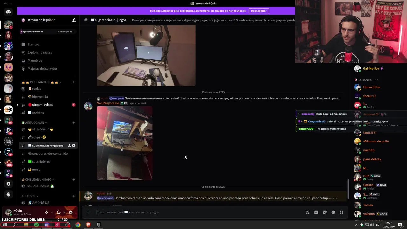The image size is (407, 229).
Task: Collapse the AREA COMUN category
Action: coord(34,123)
